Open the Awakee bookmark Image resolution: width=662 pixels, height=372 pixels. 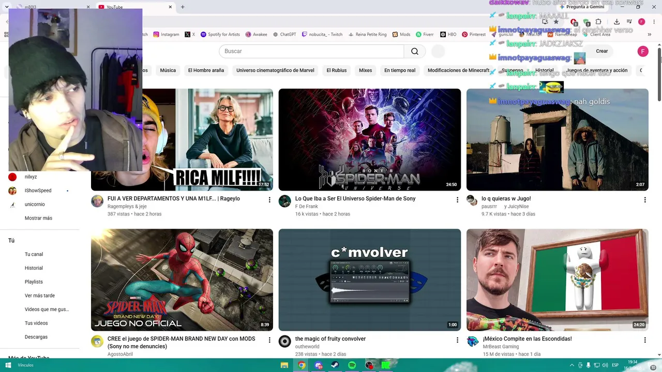(x=257, y=35)
